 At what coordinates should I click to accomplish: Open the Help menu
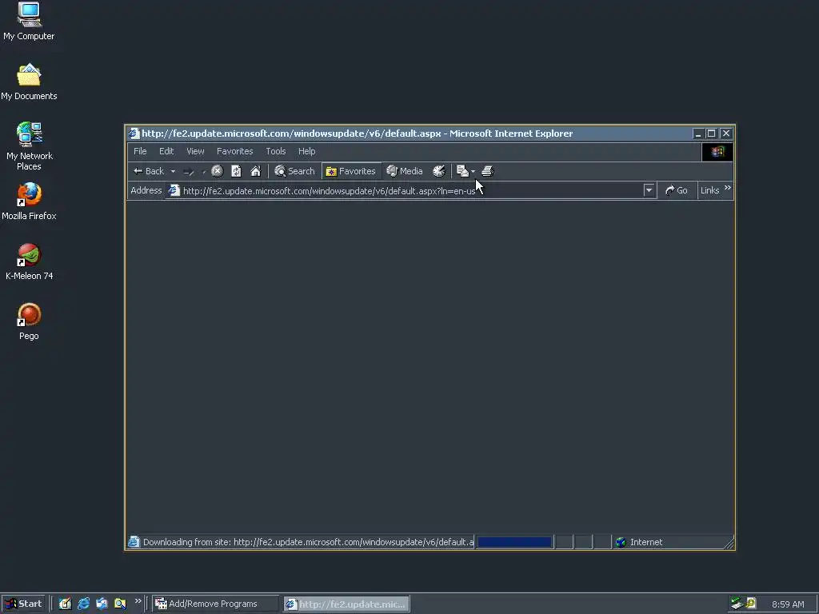pos(306,151)
